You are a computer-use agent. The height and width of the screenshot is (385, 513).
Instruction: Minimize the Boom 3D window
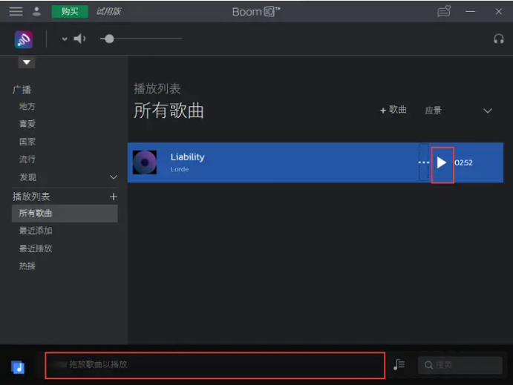coord(471,11)
